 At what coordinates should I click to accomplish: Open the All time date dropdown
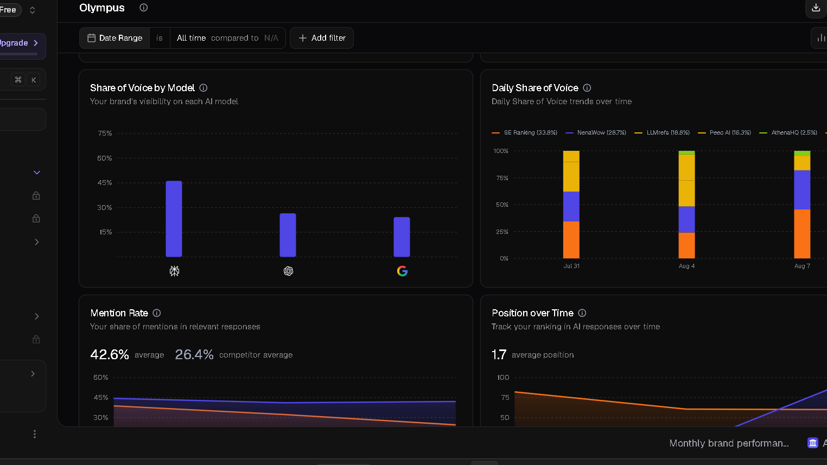point(192,38)
